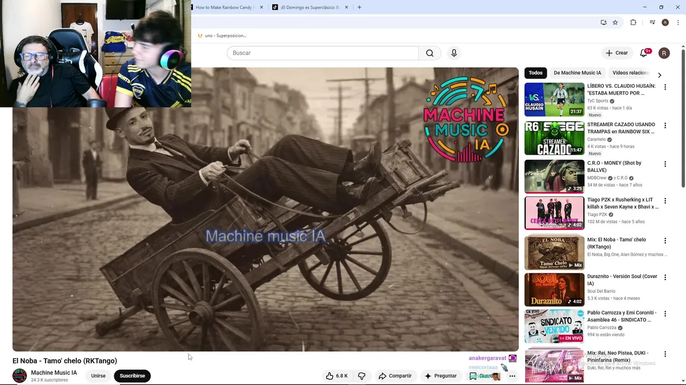Open Chrome three-dot menu
This screenshot has width=686, height=385.
[678, 22]
